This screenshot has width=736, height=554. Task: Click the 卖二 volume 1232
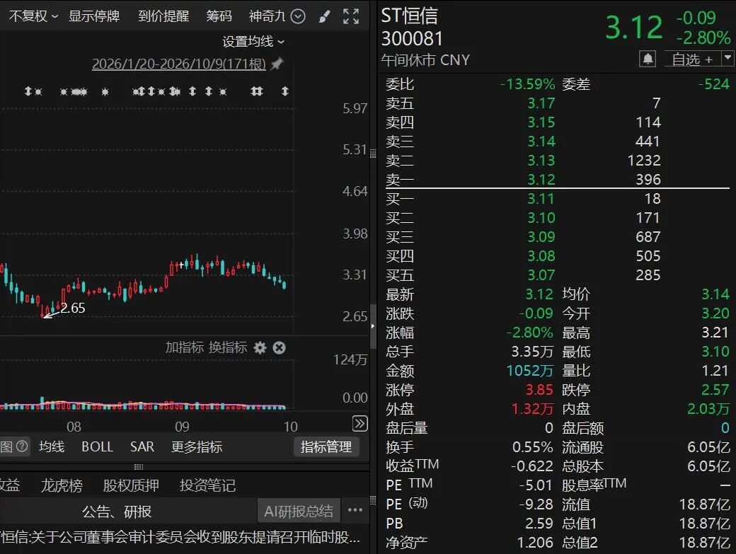[644, 161]
